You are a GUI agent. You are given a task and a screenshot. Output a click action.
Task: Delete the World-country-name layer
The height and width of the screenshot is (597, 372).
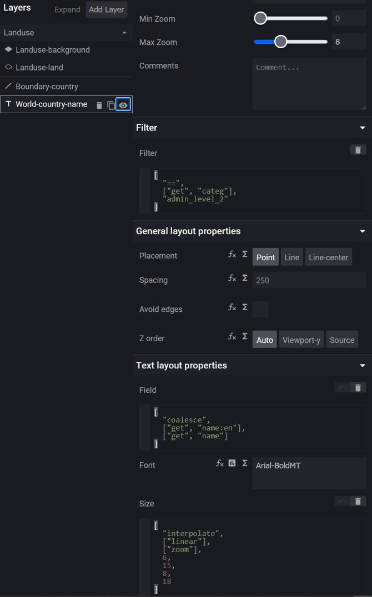[99, 105]
